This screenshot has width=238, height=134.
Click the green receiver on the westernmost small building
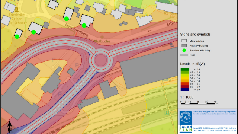[17, 36]
